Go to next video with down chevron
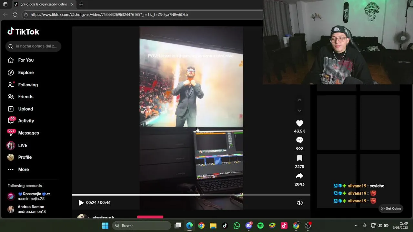 point(299,111)
